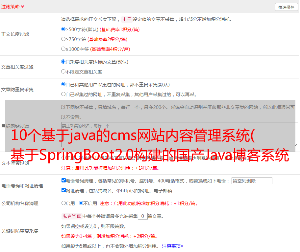This screenshot has width=300, height=252.
Task: Choose 不限定文章相关度 option
Action: coord(63,72)
